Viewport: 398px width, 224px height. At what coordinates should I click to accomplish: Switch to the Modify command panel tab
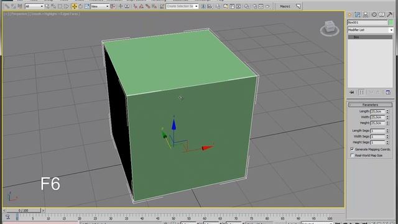358,14
